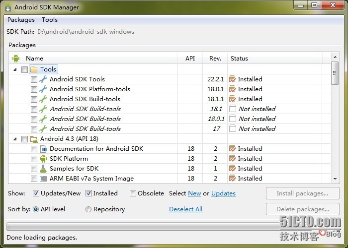Viewport: 348px width, 248px height.
Task: Click the Installed status icon for SDK Platform
Action: click(232, 159)
